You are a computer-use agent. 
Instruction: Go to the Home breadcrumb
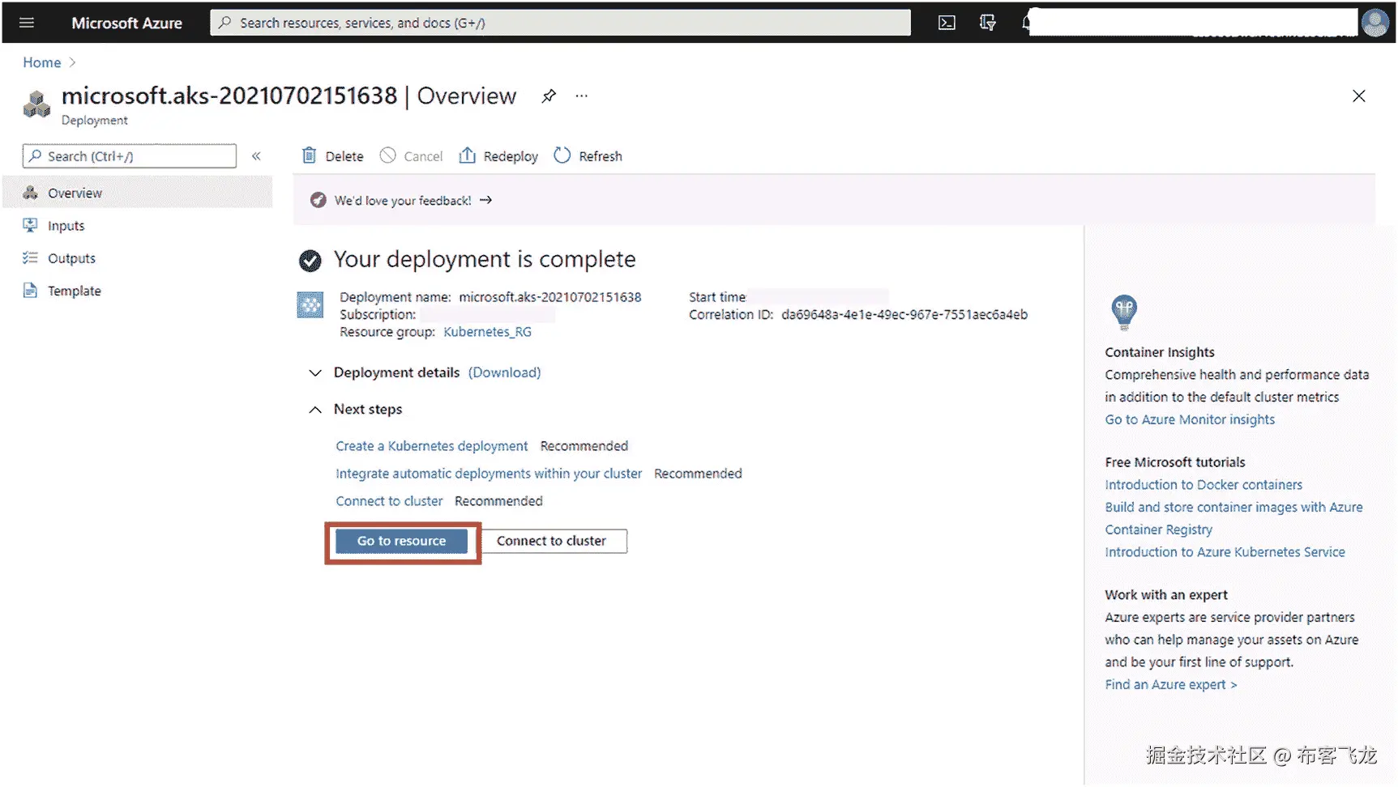[42, 62]
